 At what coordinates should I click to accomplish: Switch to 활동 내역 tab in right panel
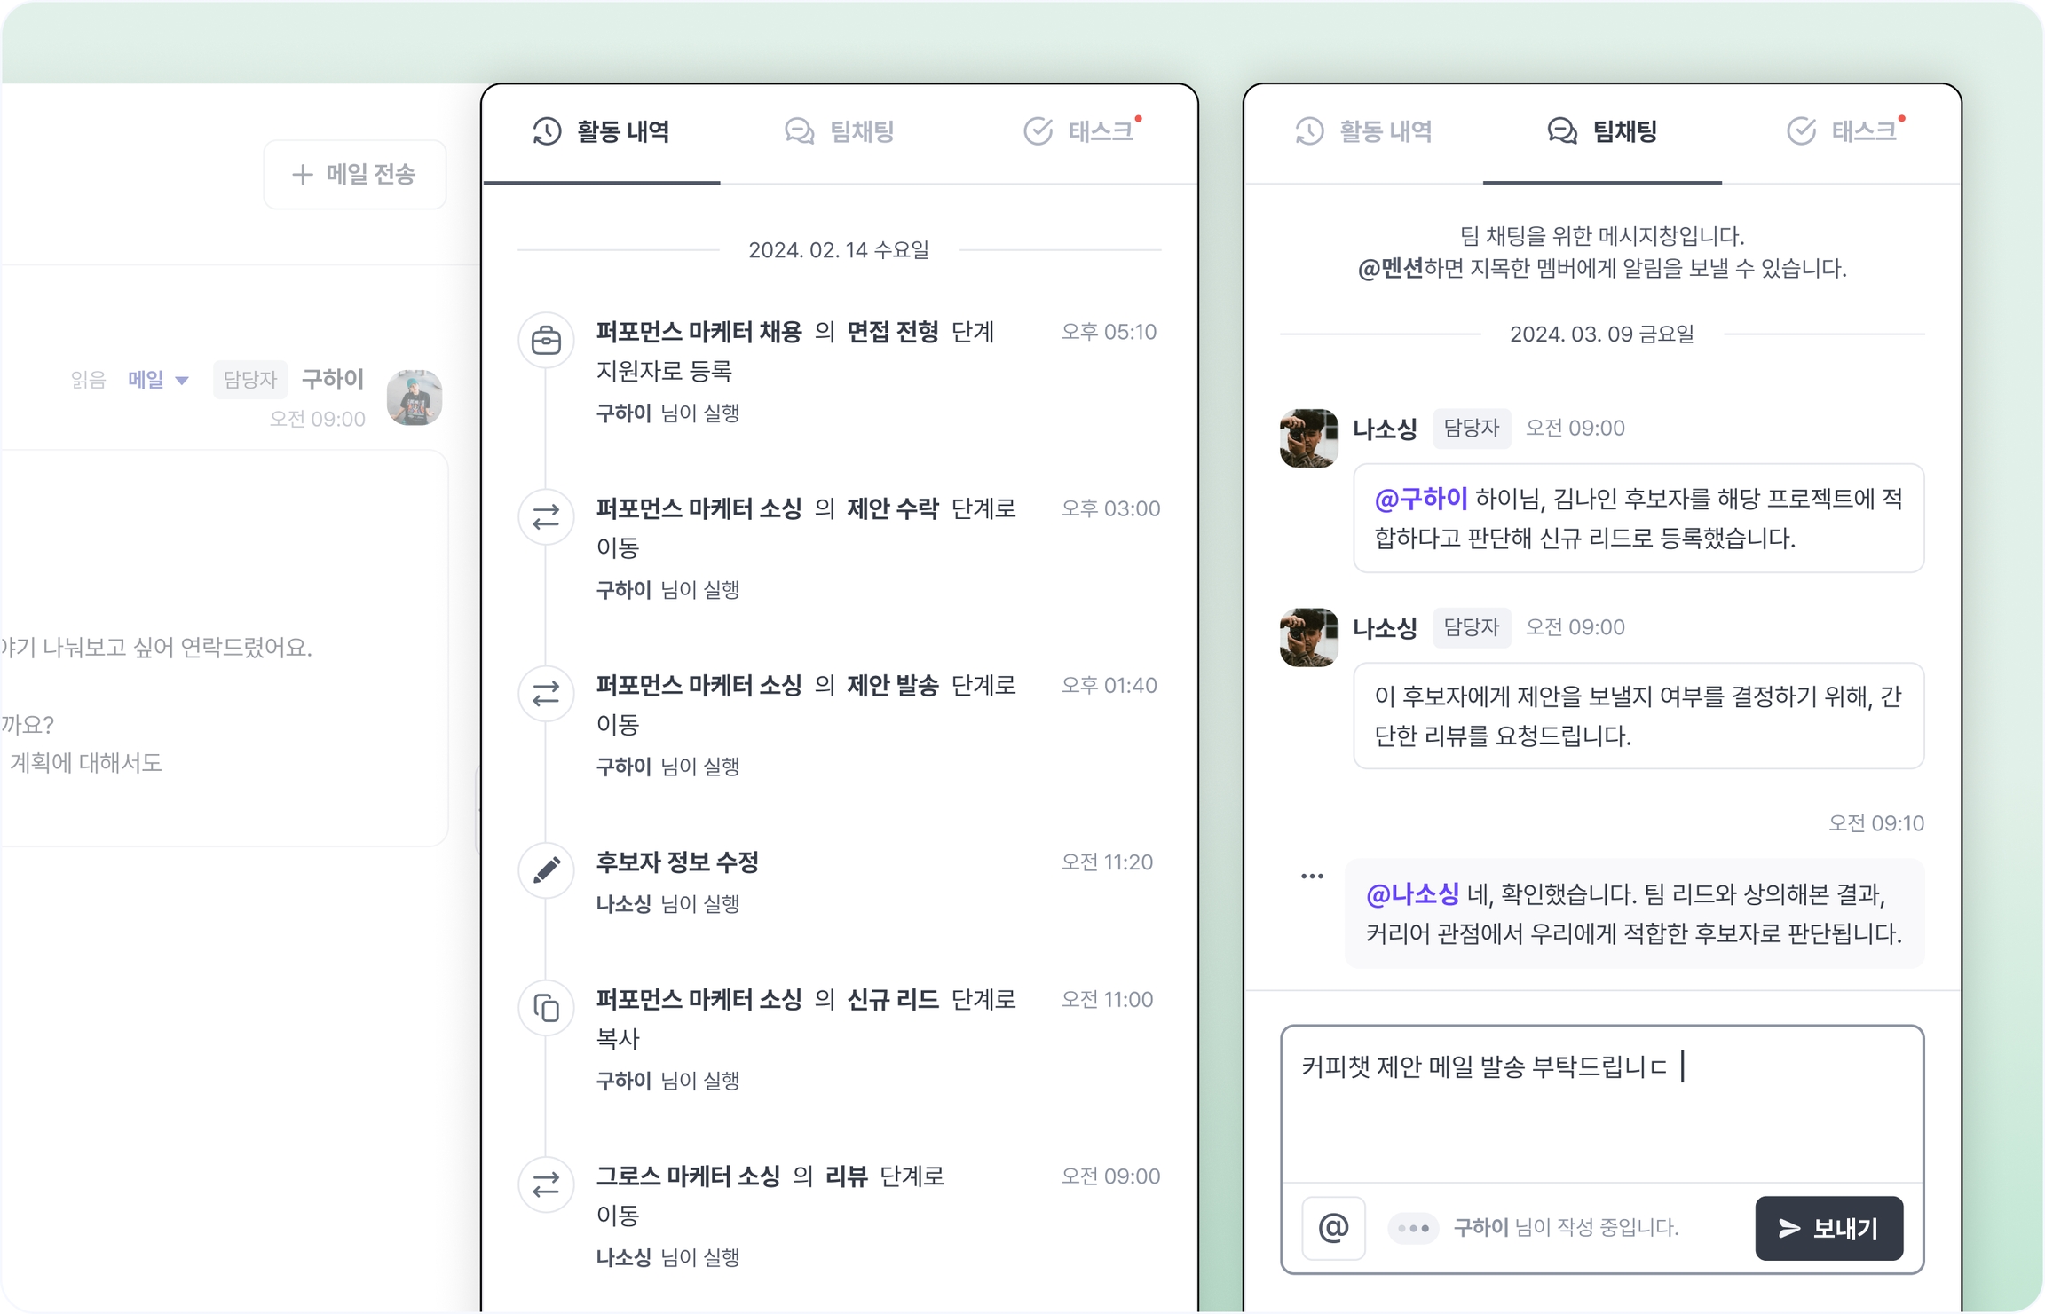(1364, 131)
